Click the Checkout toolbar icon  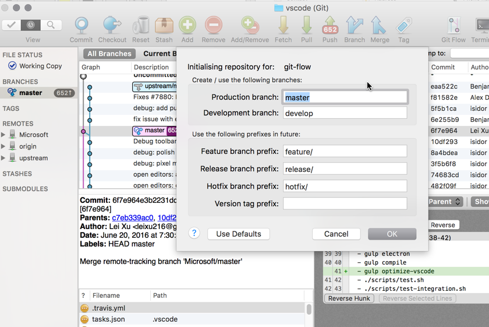coord(112,25)
